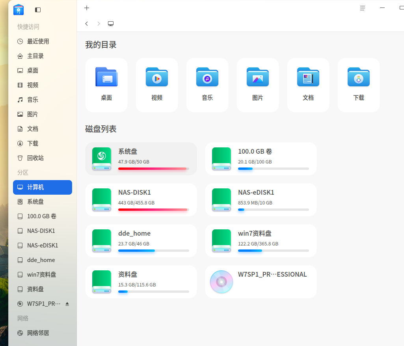Click the win7资料盘 drive icon

click(222, 241)
